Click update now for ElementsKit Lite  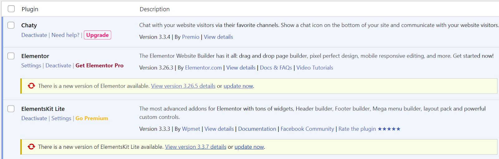click(x=249, y=147)
